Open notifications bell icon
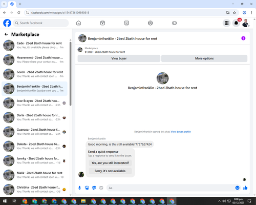256x205 pixels. (236, 23)
